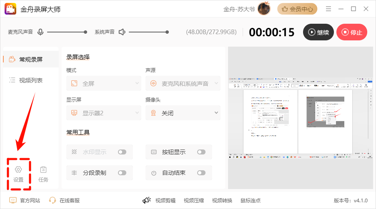
Task: Open the 会员中心 membership button
Action: (x=297, y=9)
